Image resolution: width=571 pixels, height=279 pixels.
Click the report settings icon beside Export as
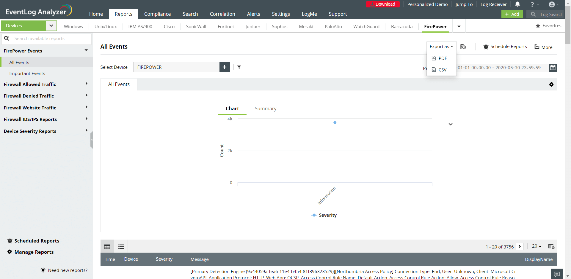(x=463, y=47)
